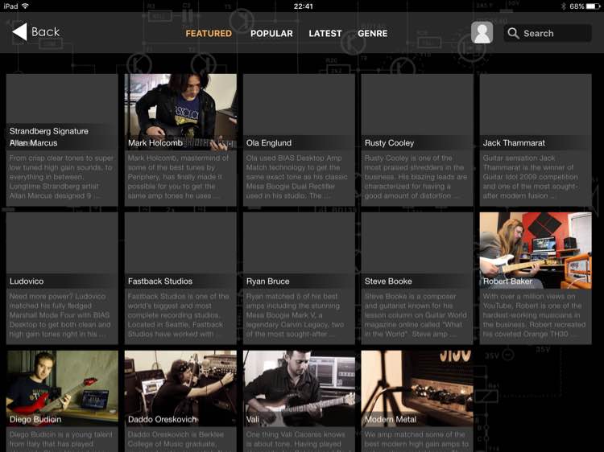Read the Allan Marcus description text
The height and width of the screenshot is (452, 604).
point(61,177)
